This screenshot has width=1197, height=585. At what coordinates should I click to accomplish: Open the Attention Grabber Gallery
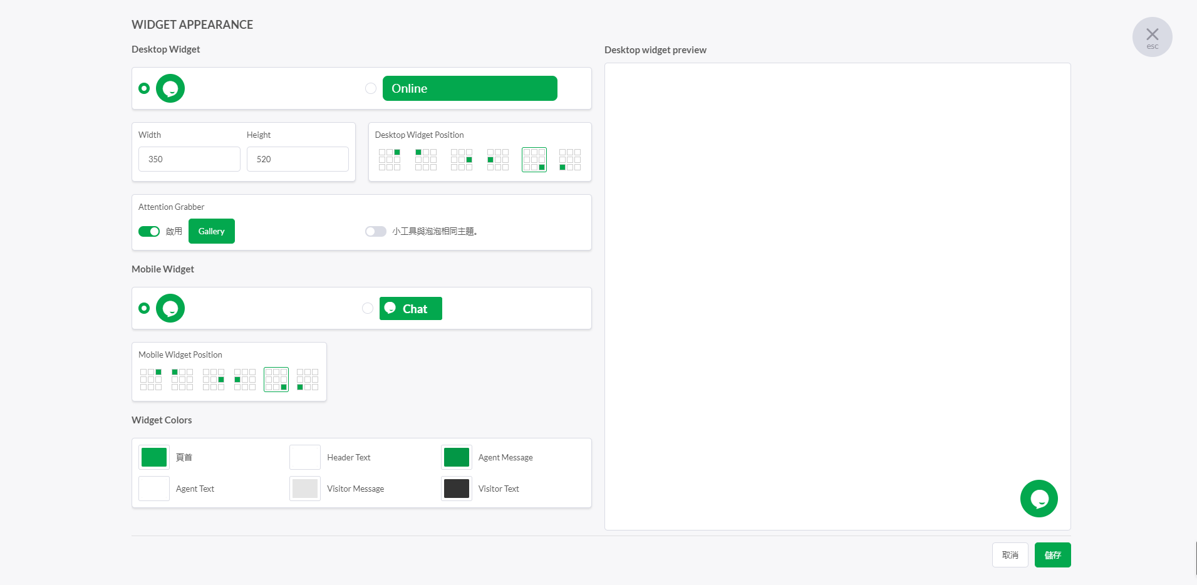click(x=211, y=231)
